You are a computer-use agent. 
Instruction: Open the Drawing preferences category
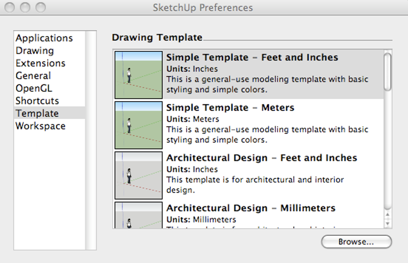(35, 51)
